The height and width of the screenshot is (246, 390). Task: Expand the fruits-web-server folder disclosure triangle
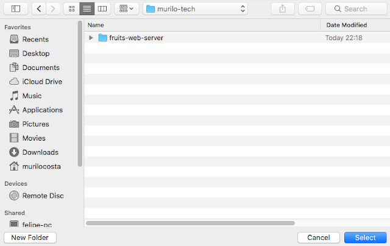[x=91, y=38]
